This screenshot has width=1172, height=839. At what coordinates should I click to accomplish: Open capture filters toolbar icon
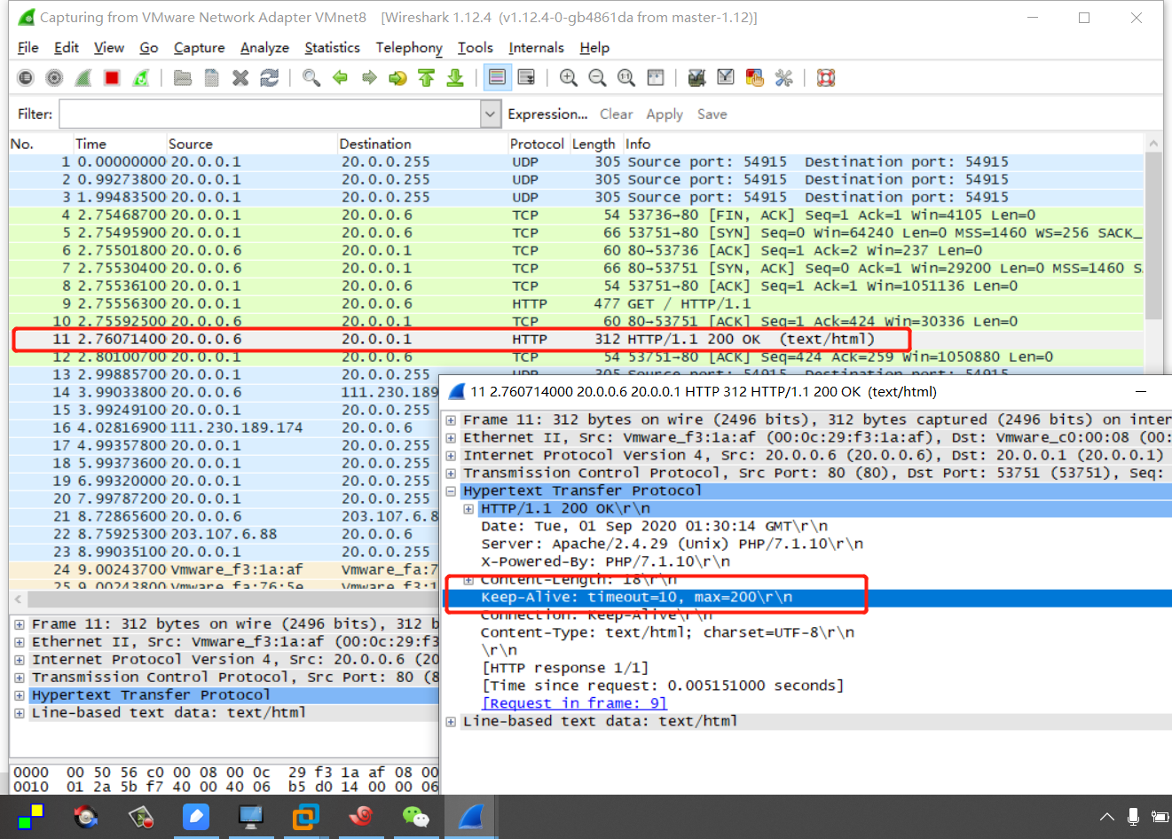pos(697,78)
